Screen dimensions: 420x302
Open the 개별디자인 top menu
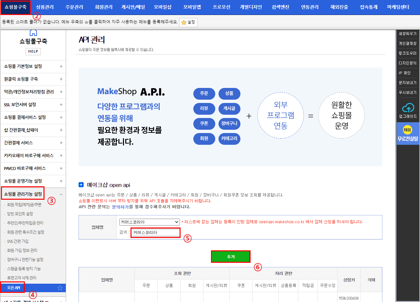pos(251,7)
